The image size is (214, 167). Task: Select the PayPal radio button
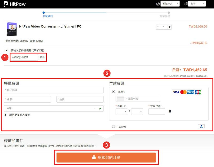(113, 127)
